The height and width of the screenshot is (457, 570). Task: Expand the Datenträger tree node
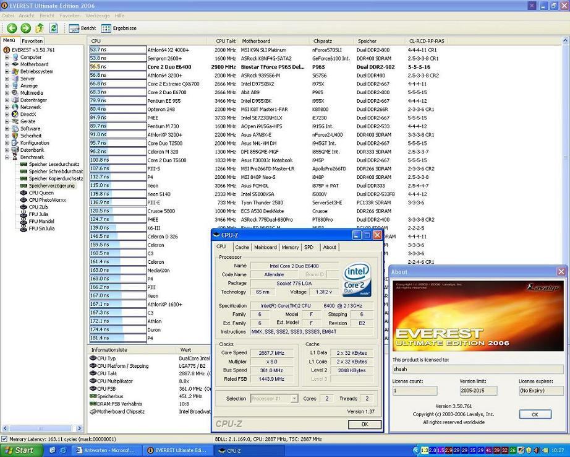7,100
